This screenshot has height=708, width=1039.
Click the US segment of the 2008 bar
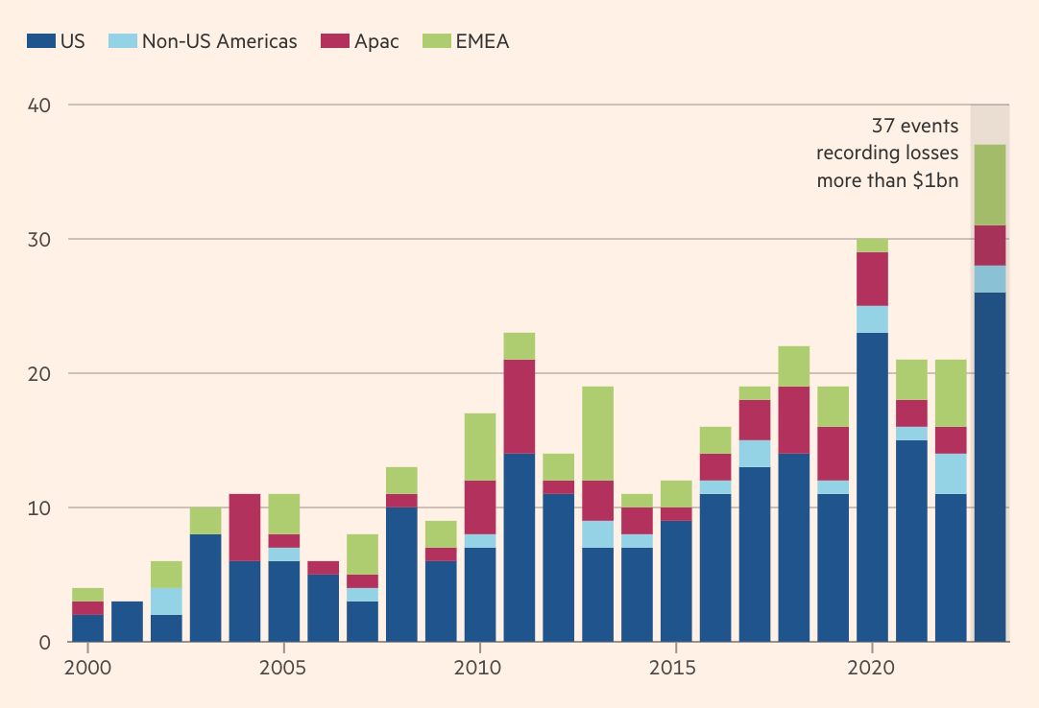(401, 575)
